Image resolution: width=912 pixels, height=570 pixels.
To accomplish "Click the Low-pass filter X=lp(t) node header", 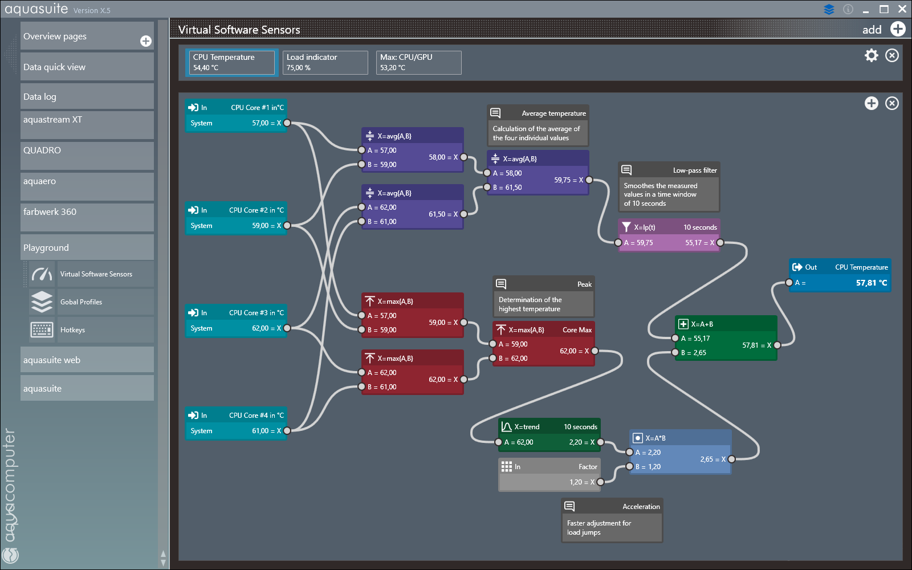I will click(x=669, y=227).
